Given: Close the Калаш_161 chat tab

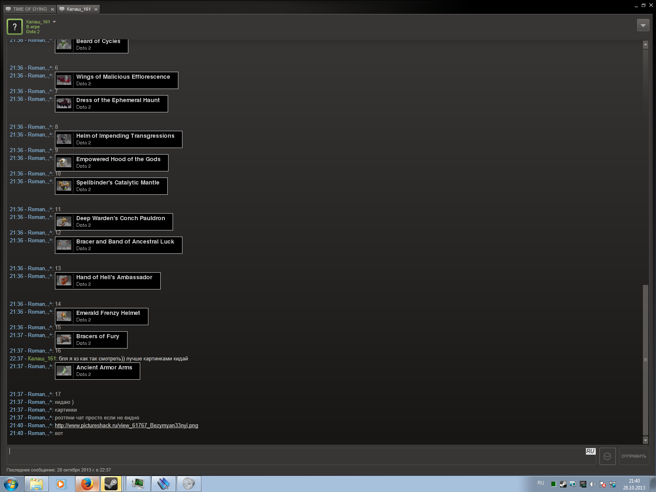Looking at the screenshot, I should [96, 9].
